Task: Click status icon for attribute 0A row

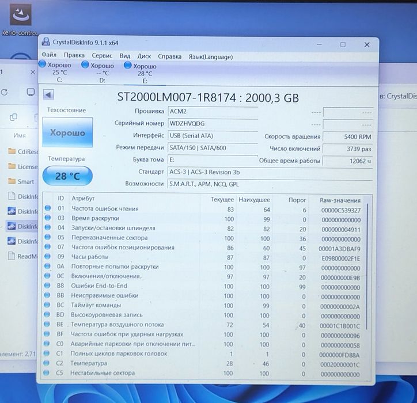Action: click(47, 266)
